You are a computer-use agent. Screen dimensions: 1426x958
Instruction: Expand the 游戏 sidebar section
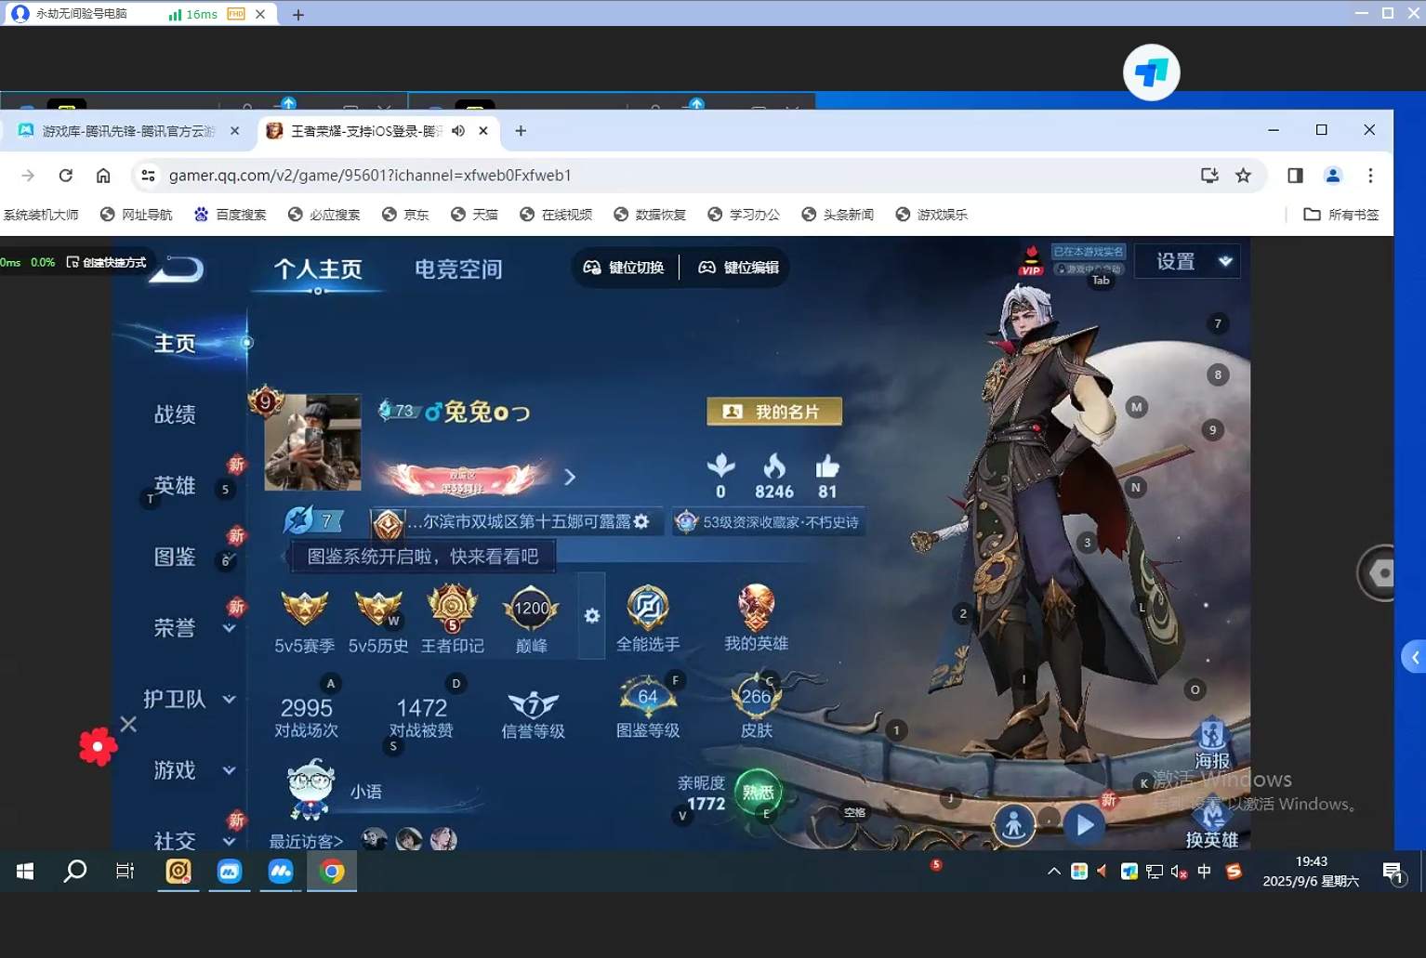pyautogui.click(x=230, y=769)
